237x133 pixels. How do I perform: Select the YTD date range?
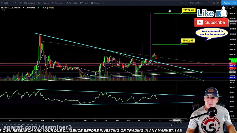pyautogui.click(x=24, y=125)
